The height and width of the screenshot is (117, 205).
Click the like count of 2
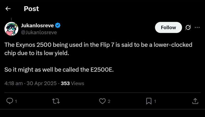(x=109, y=101)
